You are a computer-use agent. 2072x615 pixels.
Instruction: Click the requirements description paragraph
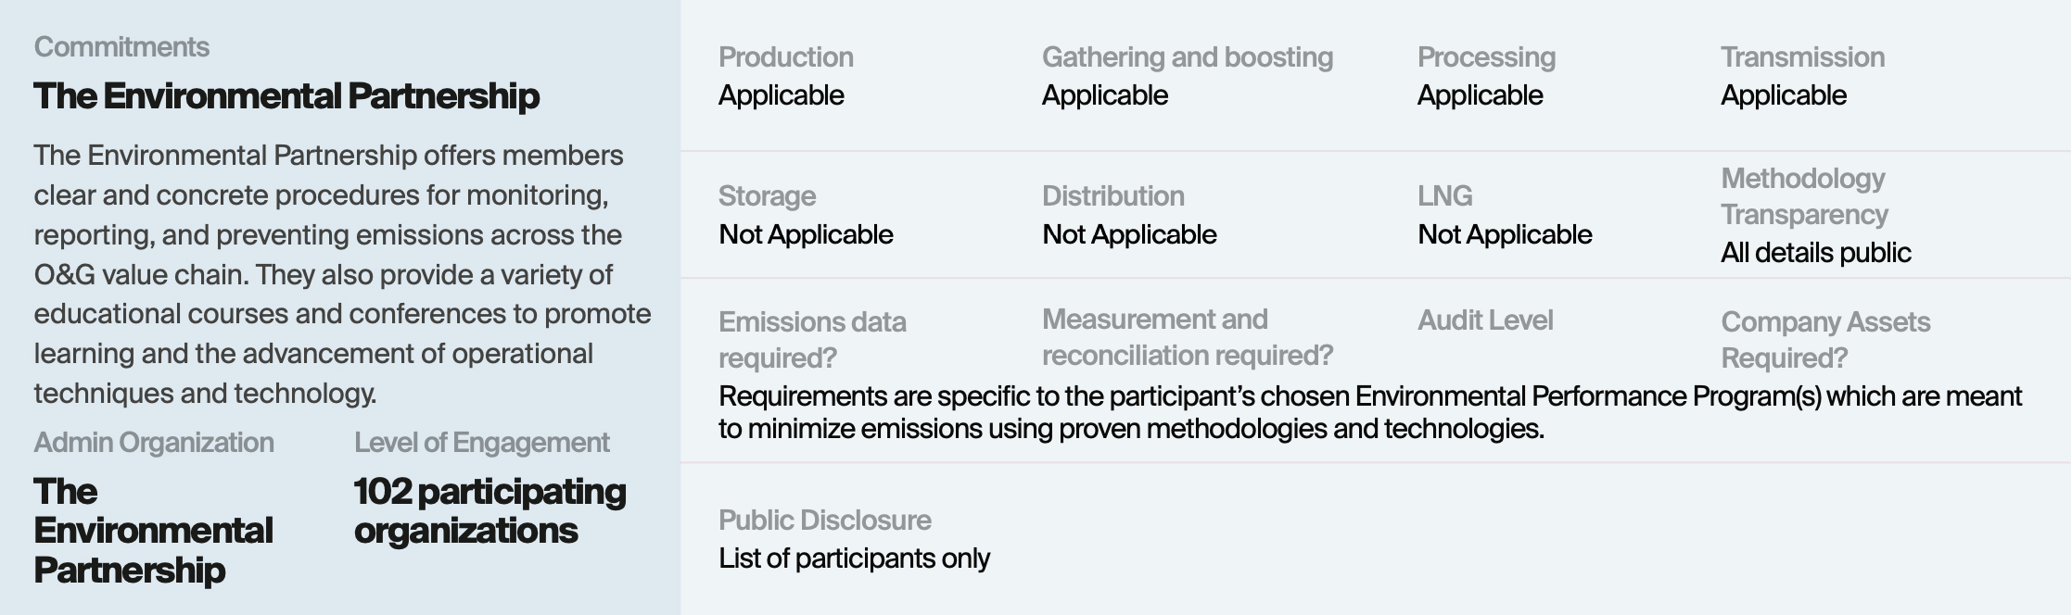pos(1370,412)
